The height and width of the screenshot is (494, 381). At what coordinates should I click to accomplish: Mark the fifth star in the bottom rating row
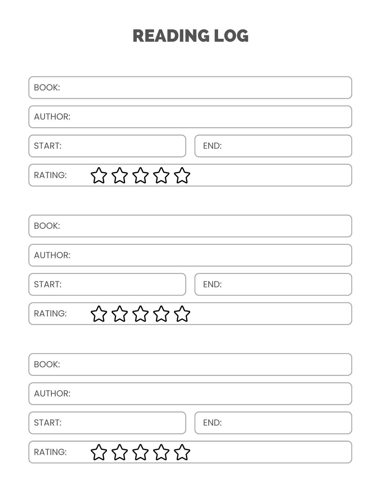[x=182, y=452]
